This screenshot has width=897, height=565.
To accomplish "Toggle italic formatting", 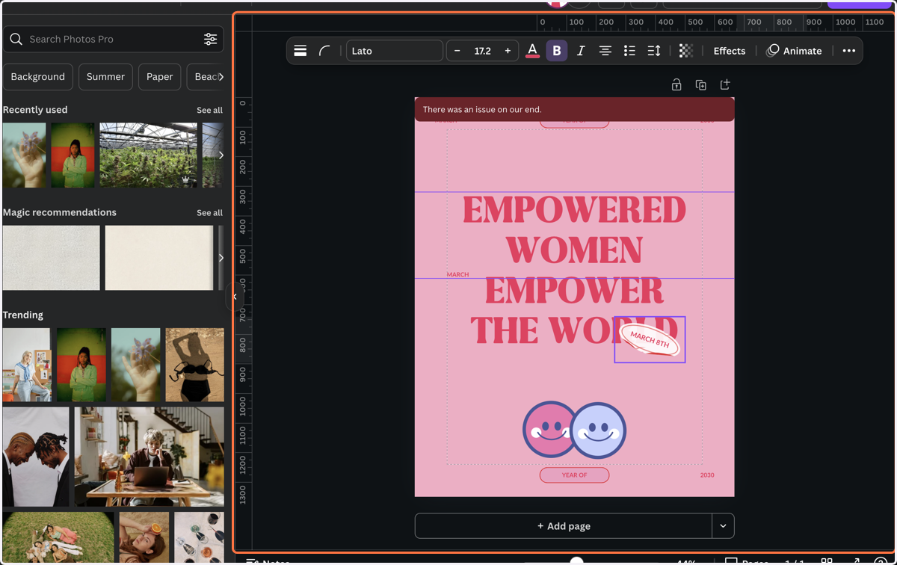I will pos(581,51).
